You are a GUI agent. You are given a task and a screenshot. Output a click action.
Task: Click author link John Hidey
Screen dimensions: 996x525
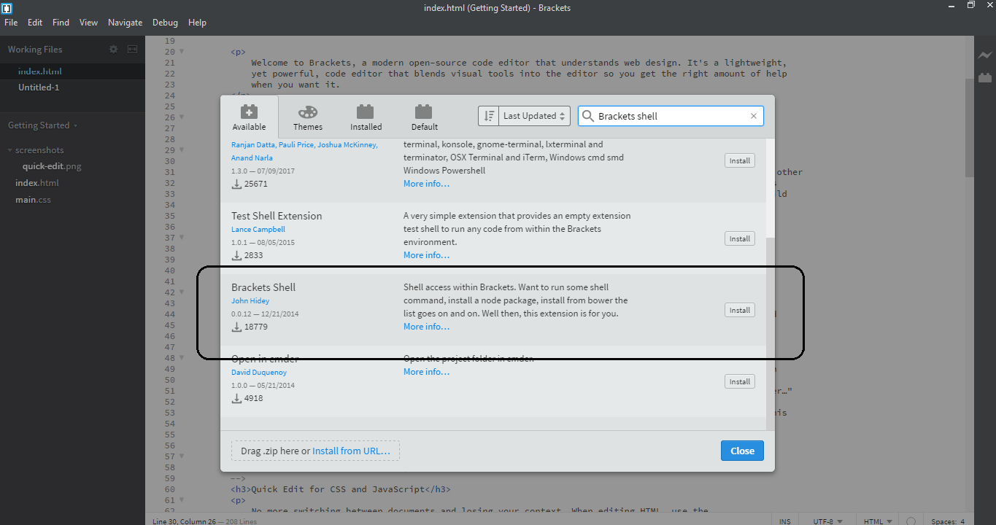pos(250,300)
